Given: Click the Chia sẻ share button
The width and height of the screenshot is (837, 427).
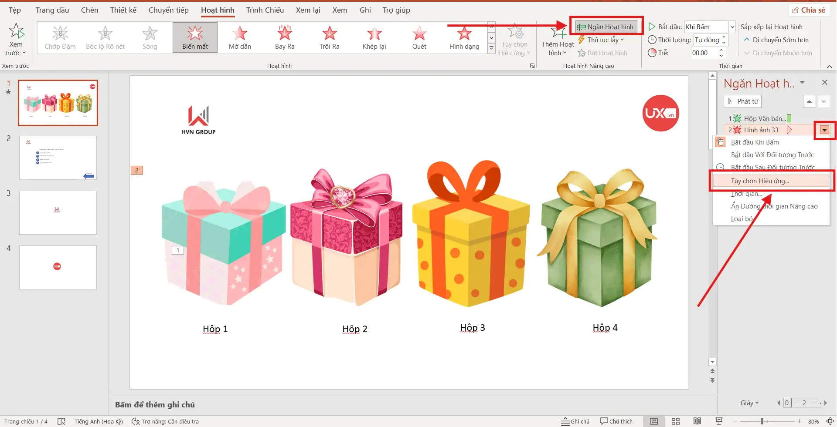Looking at the screenshot, I should 809,10.
